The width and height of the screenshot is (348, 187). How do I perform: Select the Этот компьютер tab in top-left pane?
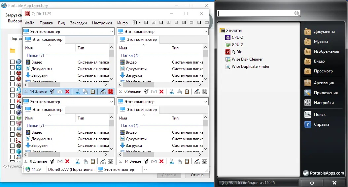coord(44,40)
